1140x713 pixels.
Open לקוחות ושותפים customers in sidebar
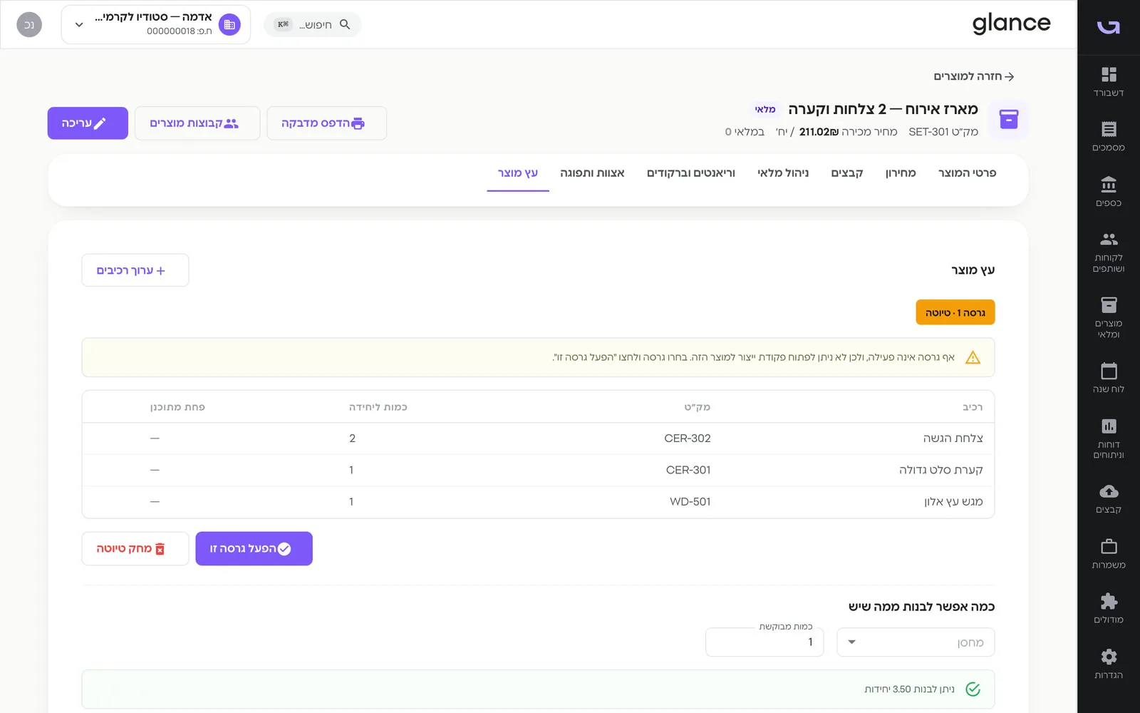pyautogui.click(x=1108, y=252)
